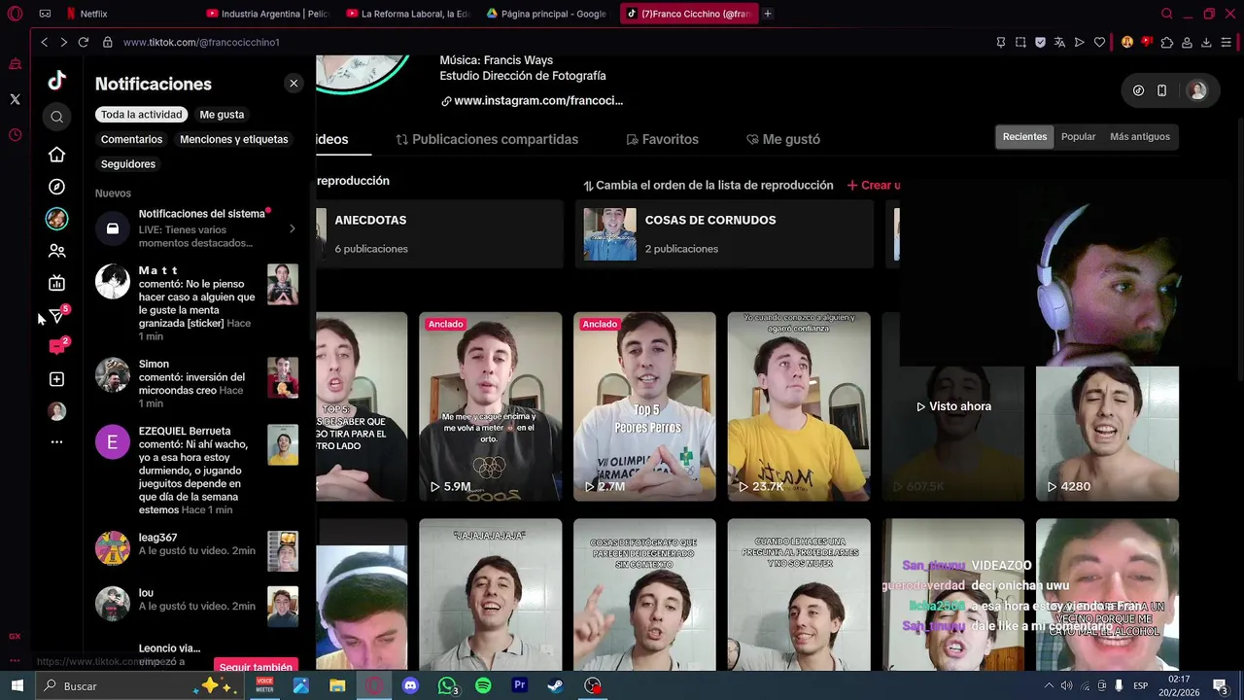Open the Following avatar icon in sidebar

56,219
